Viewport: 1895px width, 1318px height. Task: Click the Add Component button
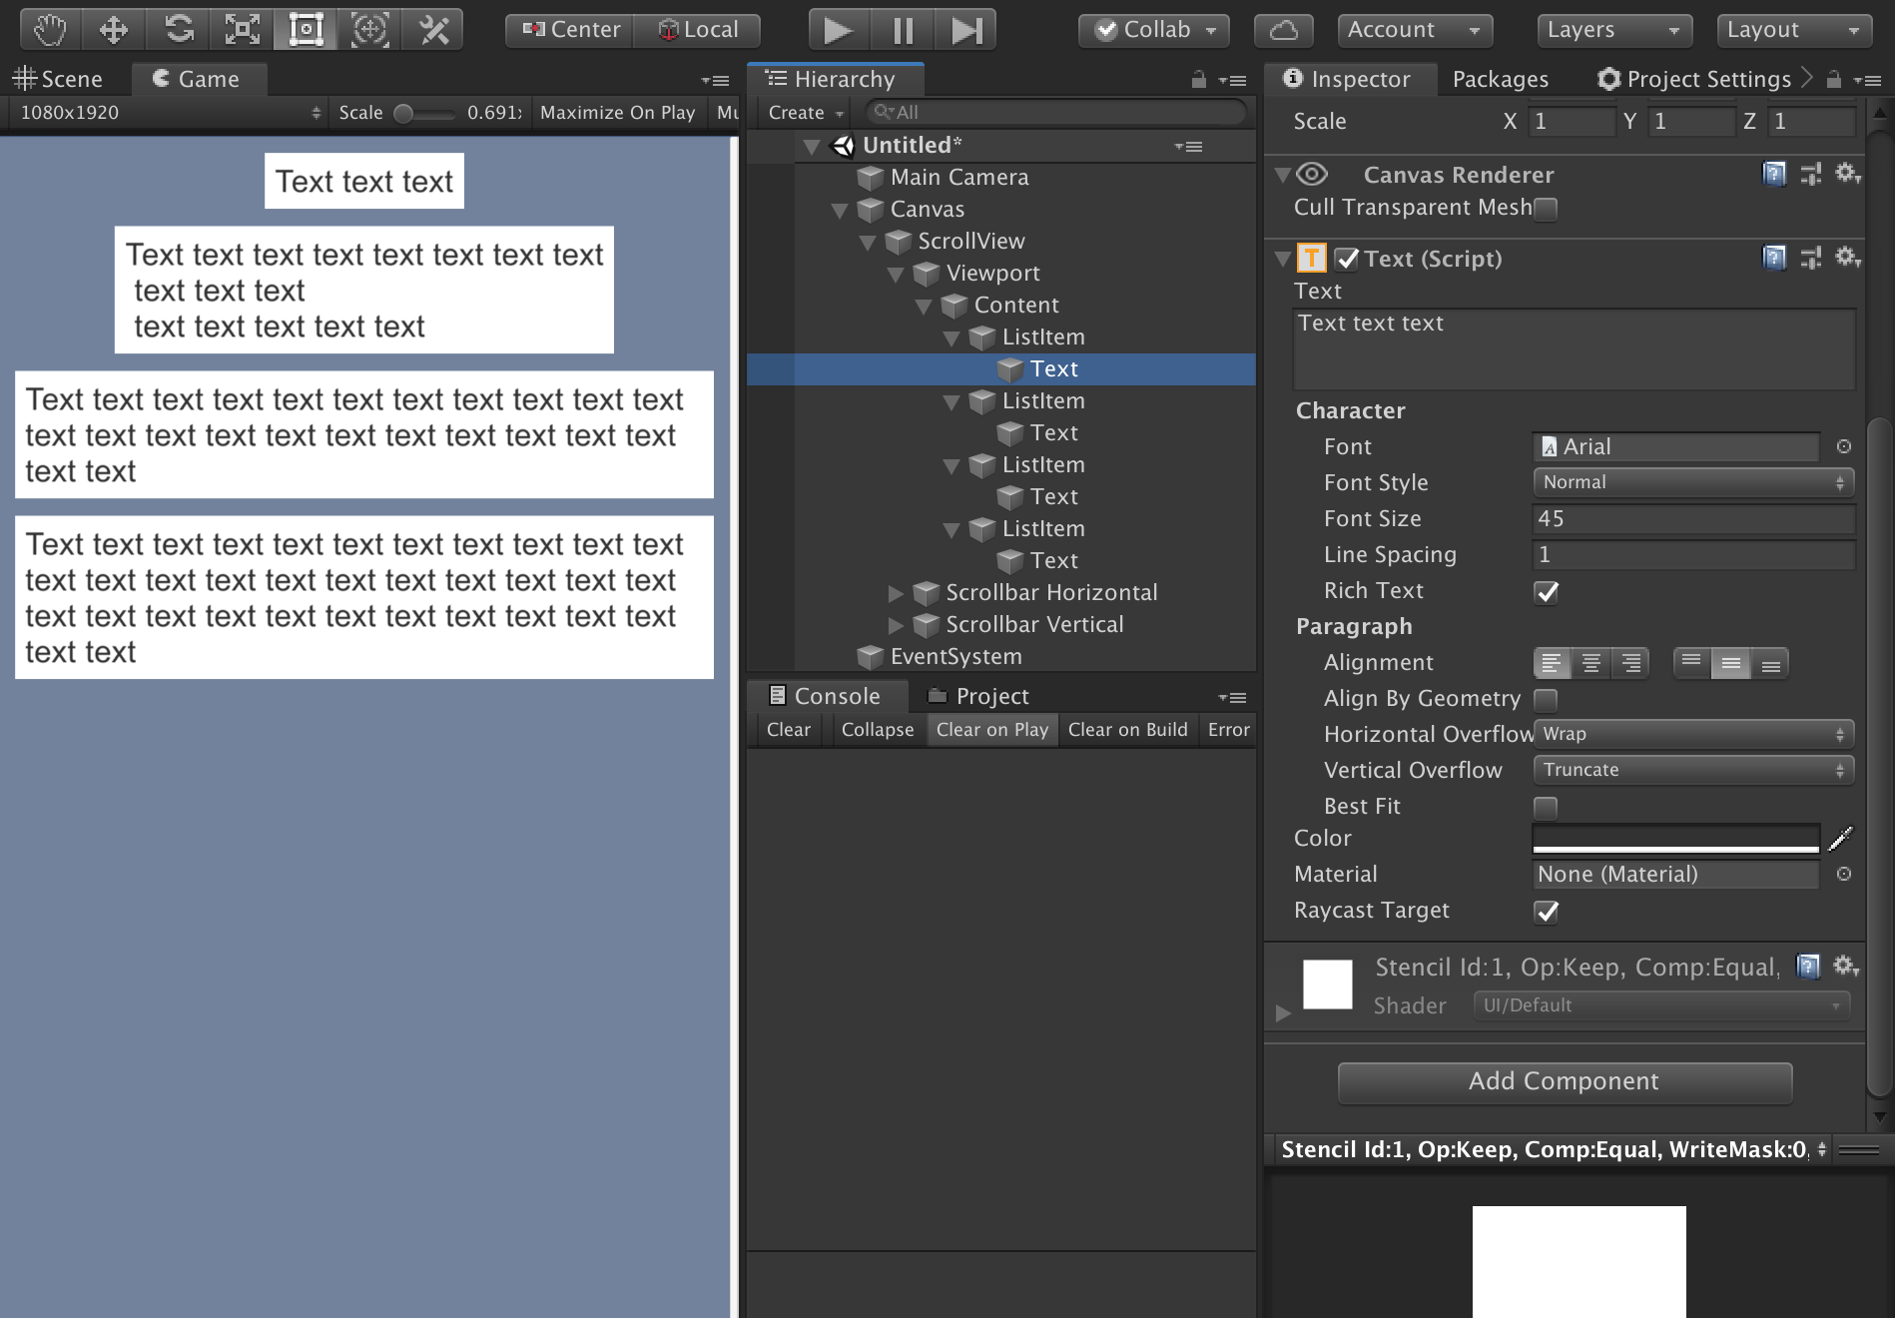point(1565,1081)
